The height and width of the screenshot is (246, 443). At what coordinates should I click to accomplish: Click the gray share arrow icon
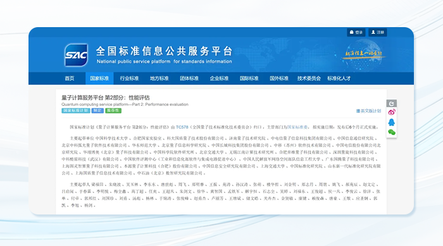[392, 103]
